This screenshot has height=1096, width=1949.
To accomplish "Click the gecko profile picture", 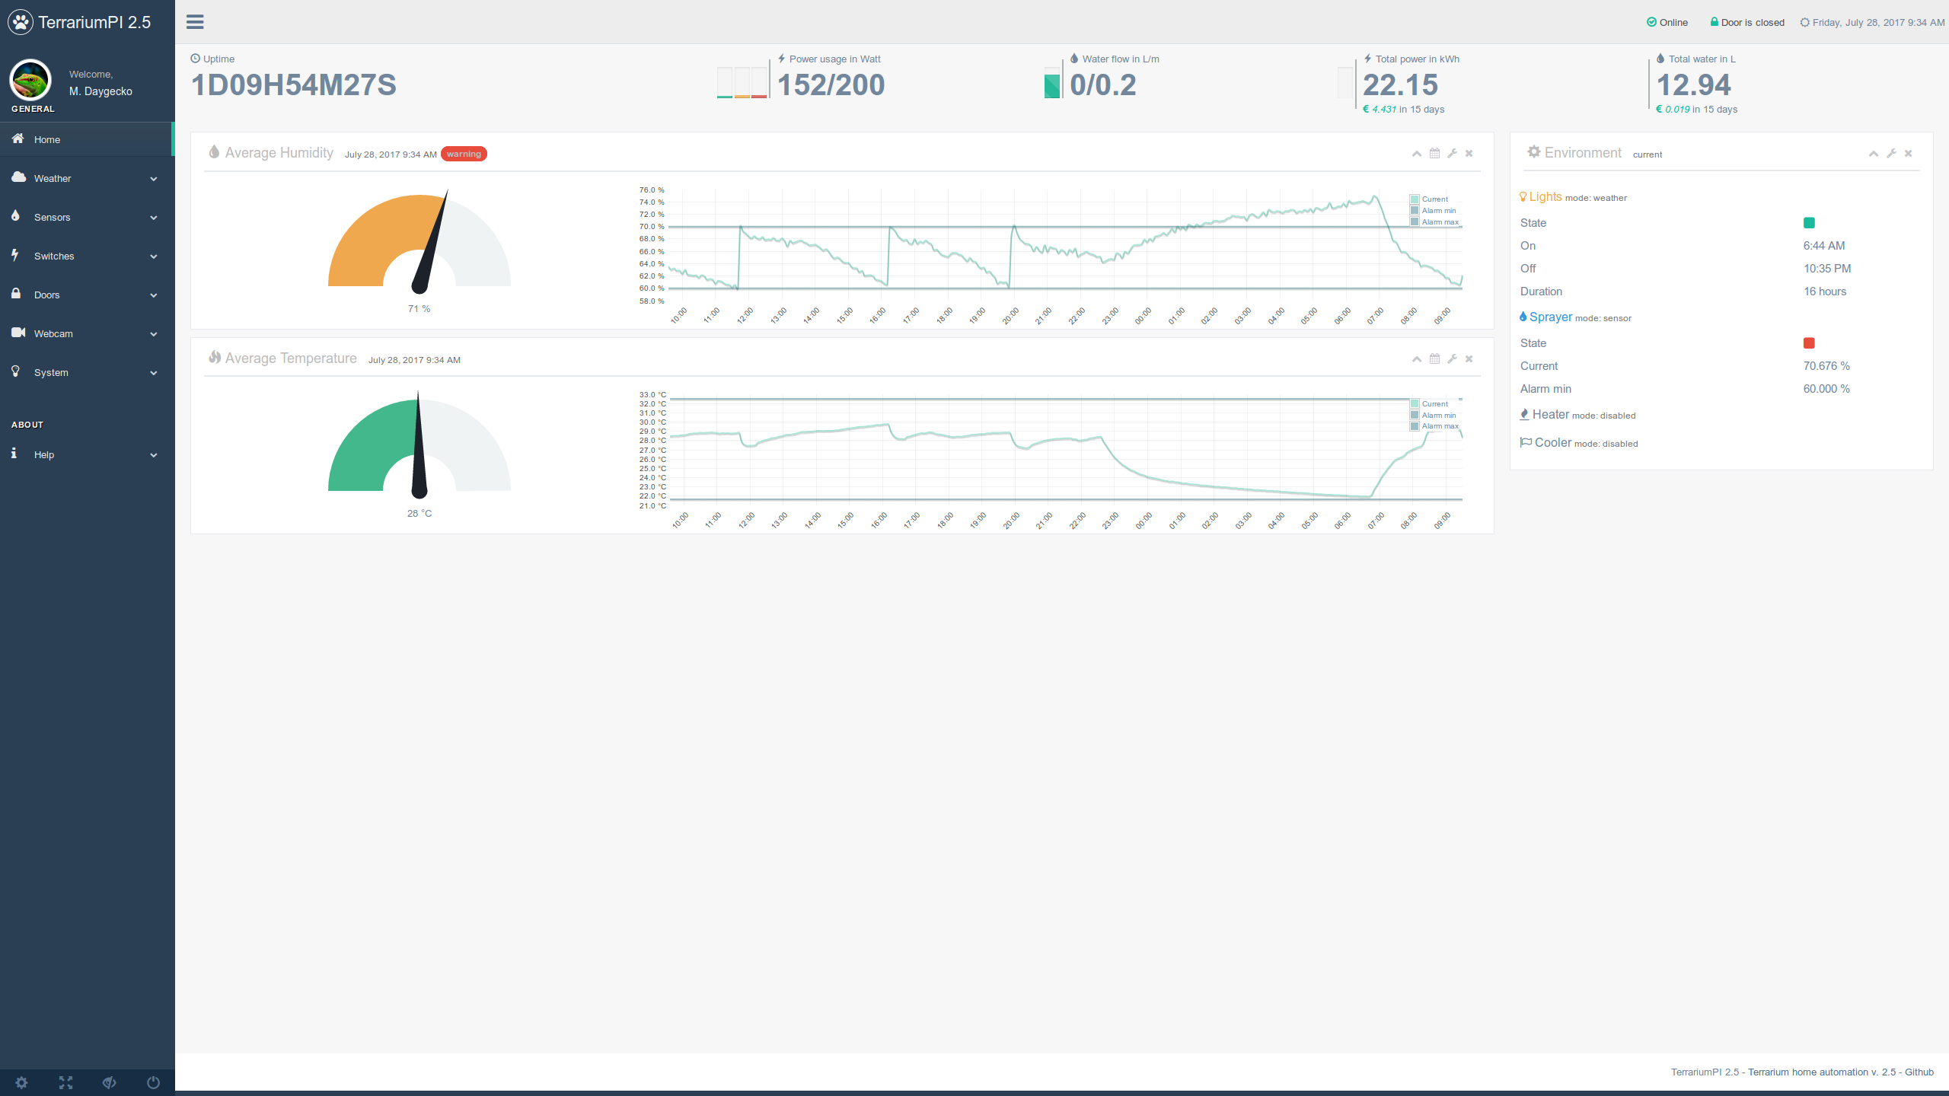I will 30,80.
